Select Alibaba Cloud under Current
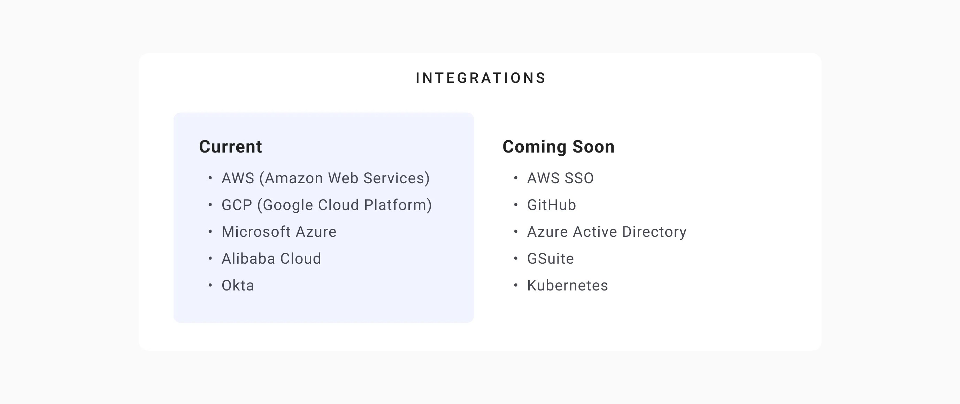The image size is (960, 404). 271,258
